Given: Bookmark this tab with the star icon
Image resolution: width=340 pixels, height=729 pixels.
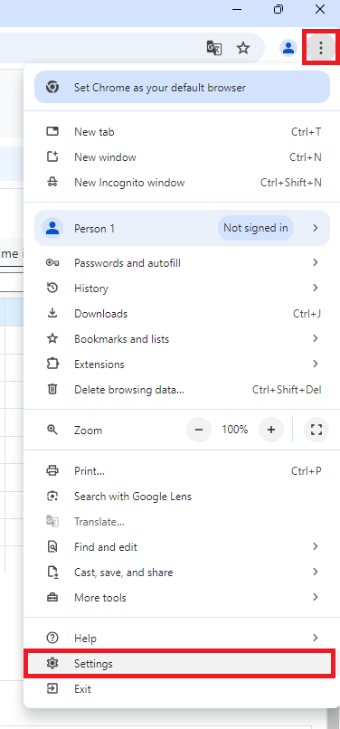Looking at the screenshot, I should [243, 48].
